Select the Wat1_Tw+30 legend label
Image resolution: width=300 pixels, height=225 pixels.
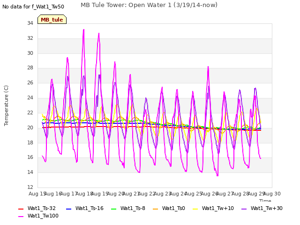tap(267, 208)
